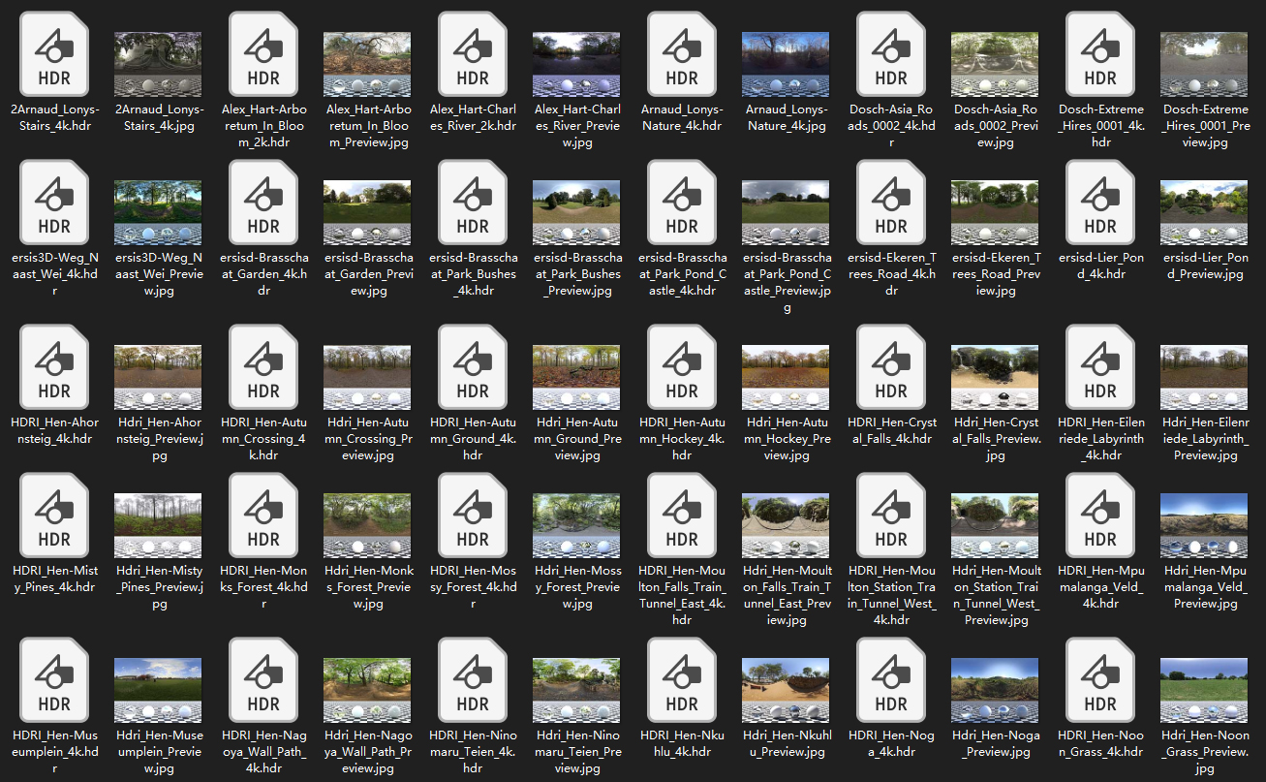Select HDRI_Hen-Autumn_Ground_4k.hdr file icon
1266x782 pixels.
tap(473, 368)
